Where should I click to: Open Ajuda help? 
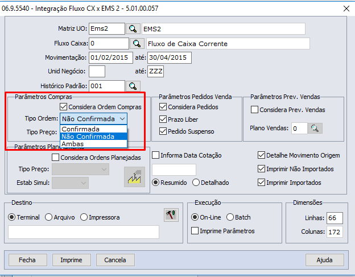(x=325, y=260)
